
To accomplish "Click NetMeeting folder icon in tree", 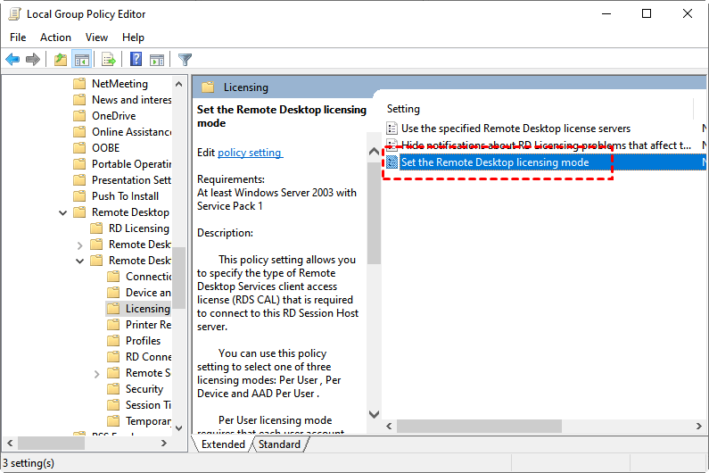I will click(x=79, y=84).
